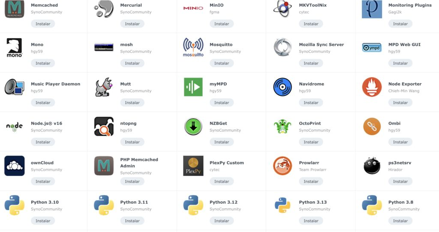
Task: Click the Prowlarr tiger icon
Action: (283, 166)
